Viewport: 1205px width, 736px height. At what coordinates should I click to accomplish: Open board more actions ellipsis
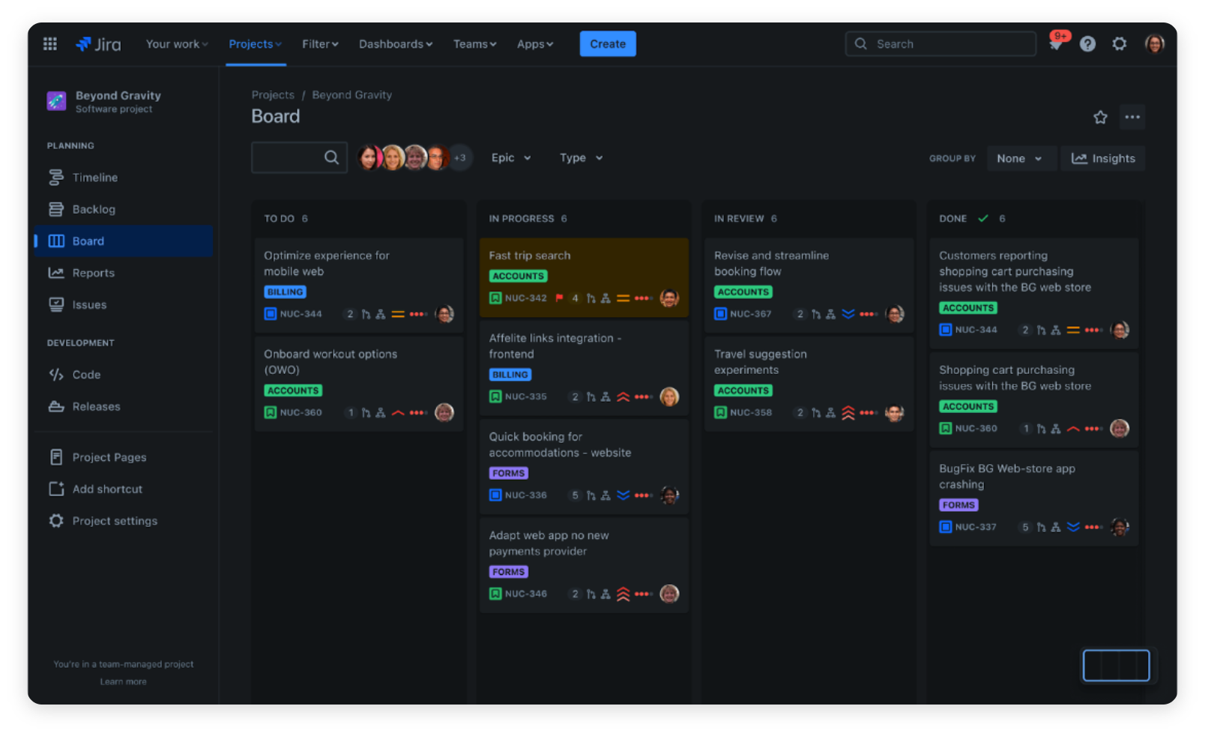pyautogui.click(x=1132, y=117)
